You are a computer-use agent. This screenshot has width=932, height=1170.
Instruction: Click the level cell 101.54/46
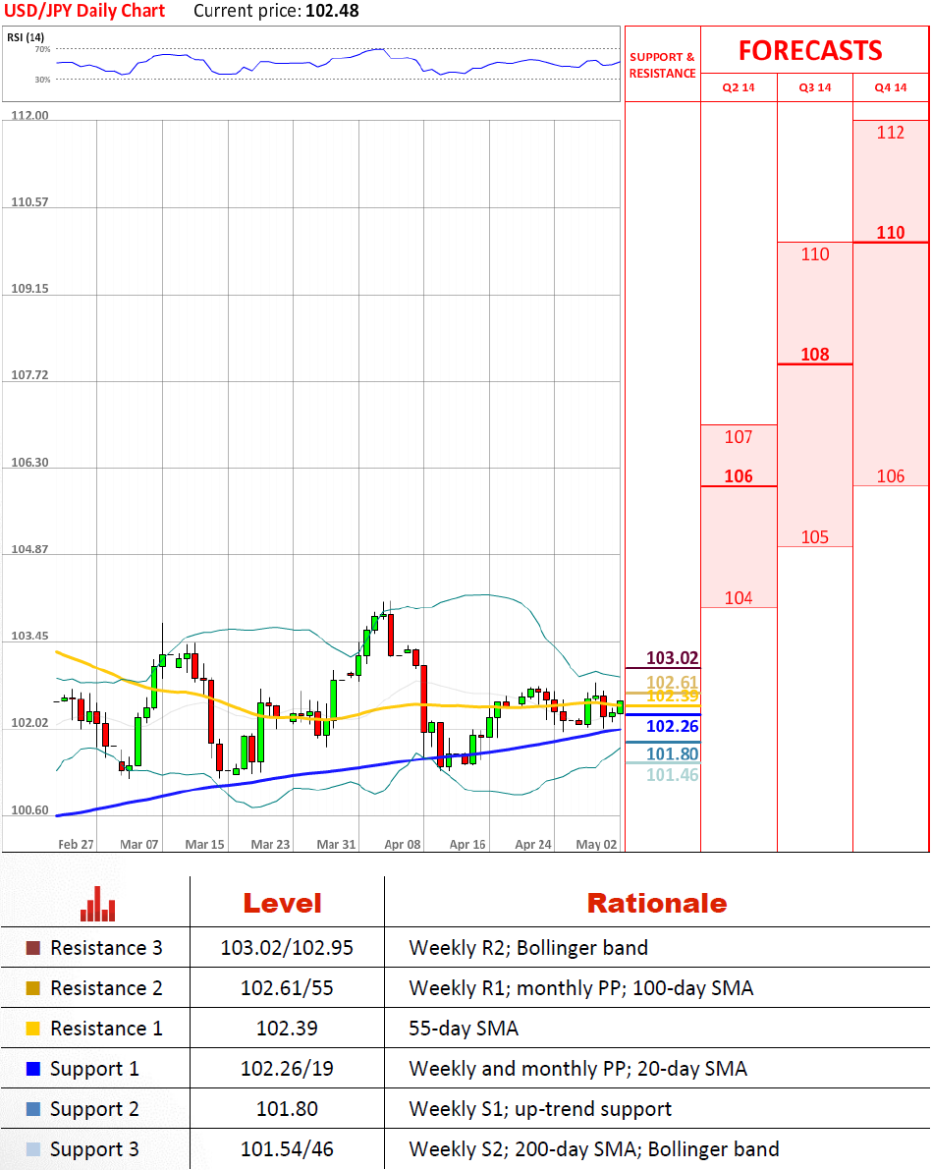[x=287, y=1149]
